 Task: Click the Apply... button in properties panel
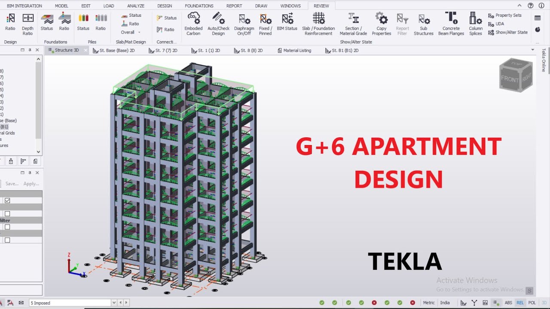31,184
